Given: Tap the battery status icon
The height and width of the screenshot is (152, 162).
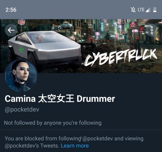Looking at the screenshot, I should click(x=155, y=10).
